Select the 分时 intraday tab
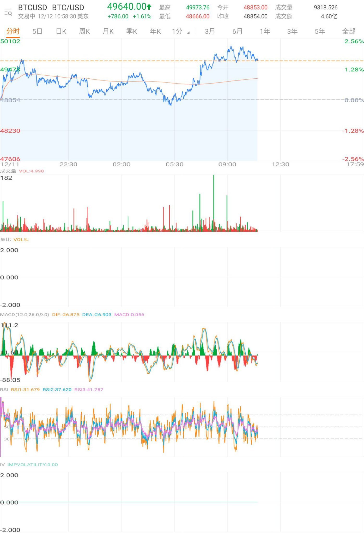Screen dimensions: 364x535 pos(13,32)
